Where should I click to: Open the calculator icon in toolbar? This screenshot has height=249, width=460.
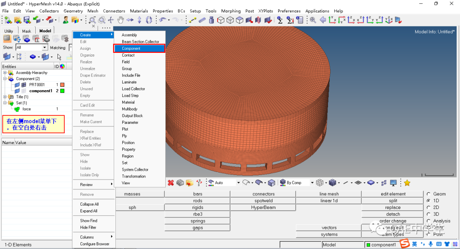(299, 20)
